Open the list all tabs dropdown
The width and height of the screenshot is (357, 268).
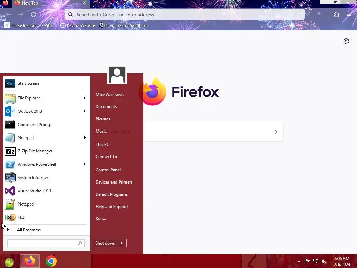(304, 3)
